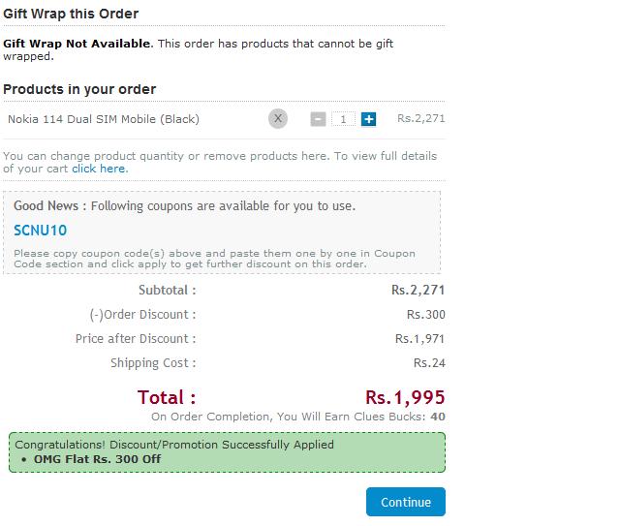Click the product row price Rs.2,271
The width and height of the screenshot is (620, 526).
421,118
